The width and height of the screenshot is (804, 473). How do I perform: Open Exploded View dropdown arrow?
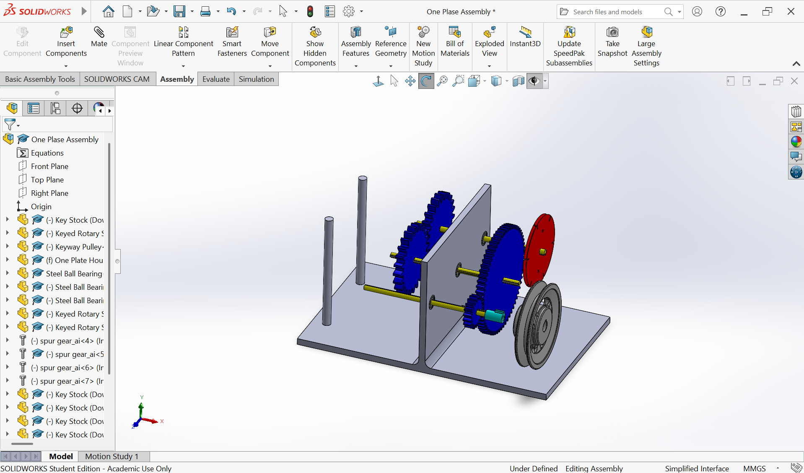(x=489, y=66)
